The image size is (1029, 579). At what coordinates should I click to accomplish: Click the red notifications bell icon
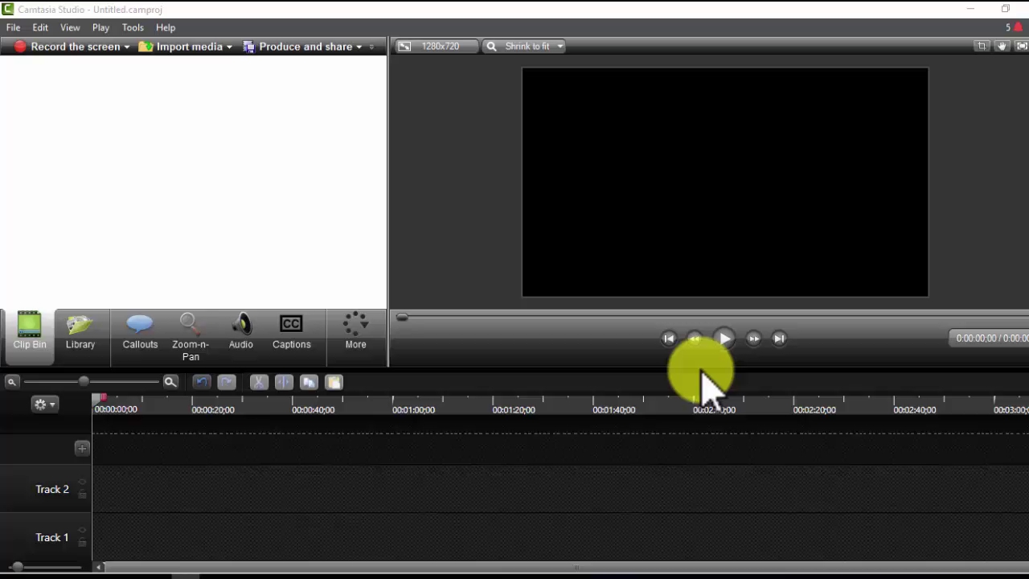pos(1019,27)
